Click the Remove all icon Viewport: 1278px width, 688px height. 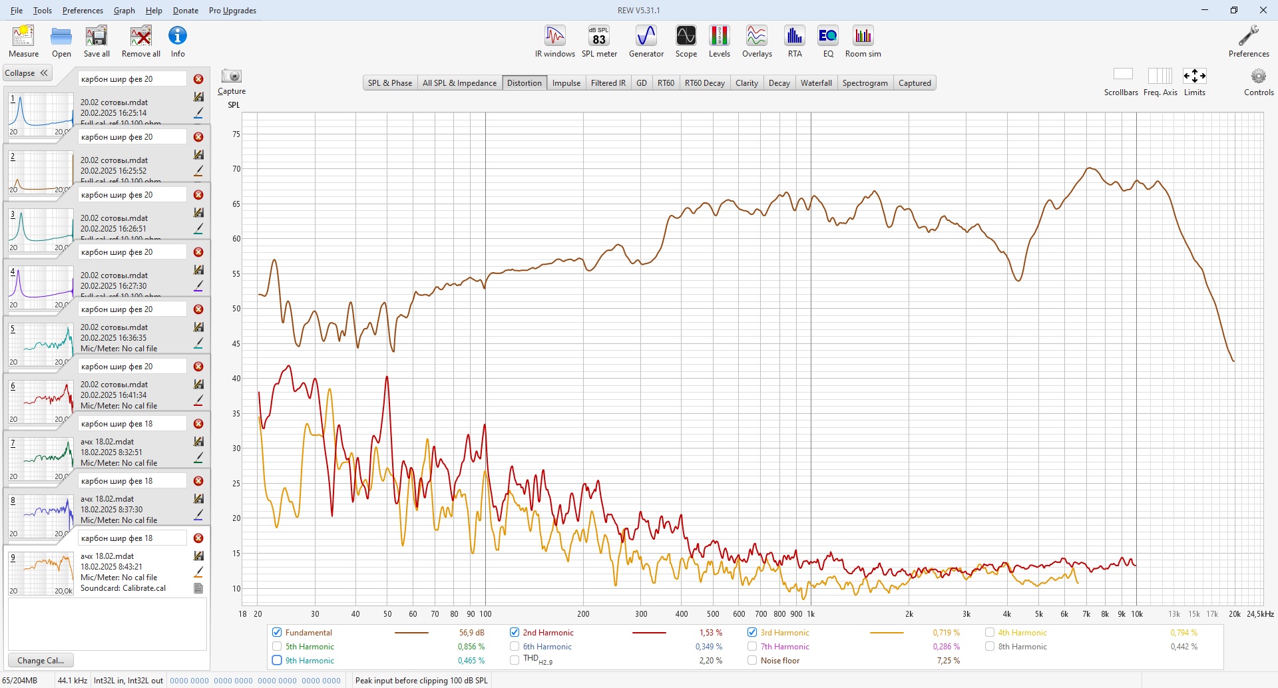pos(140,41)
